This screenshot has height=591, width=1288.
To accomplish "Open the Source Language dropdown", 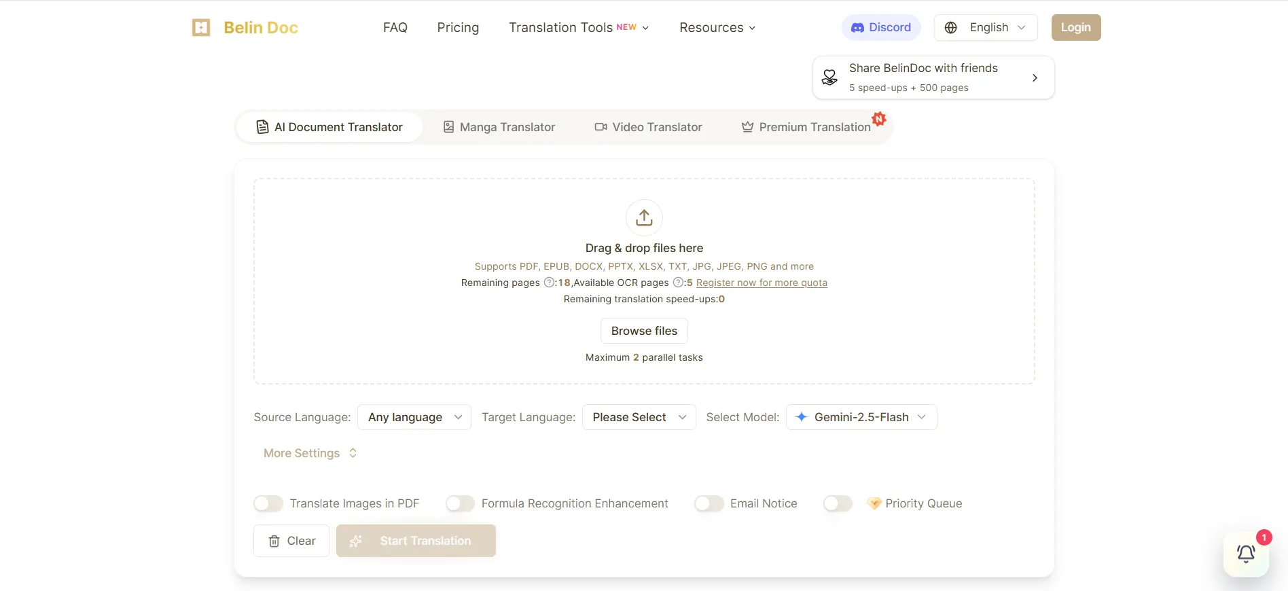I will [414, 417].
